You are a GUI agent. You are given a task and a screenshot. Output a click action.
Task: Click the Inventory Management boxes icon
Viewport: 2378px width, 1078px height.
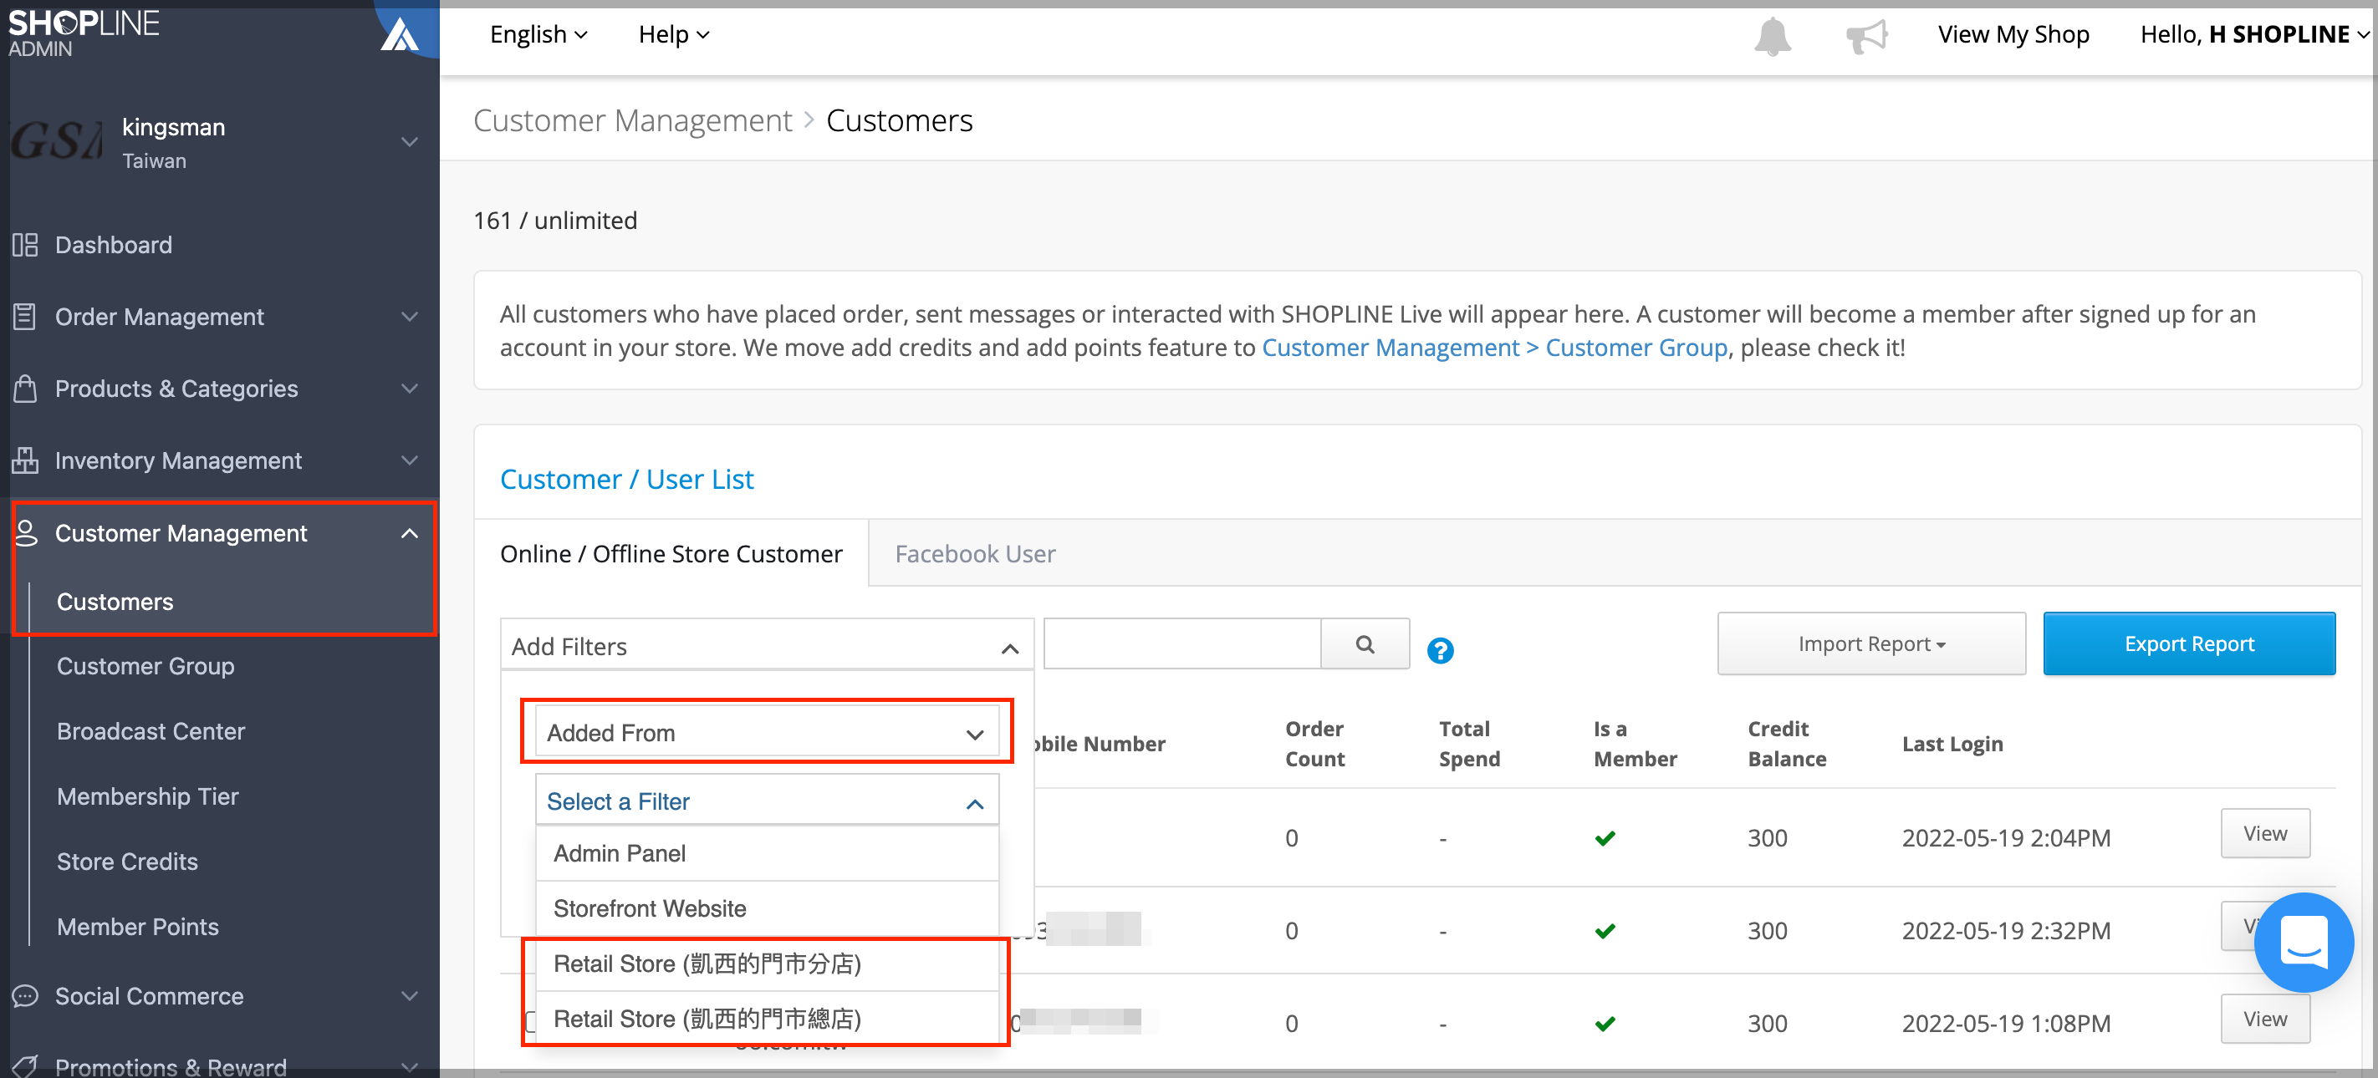(x=25, y=460)
